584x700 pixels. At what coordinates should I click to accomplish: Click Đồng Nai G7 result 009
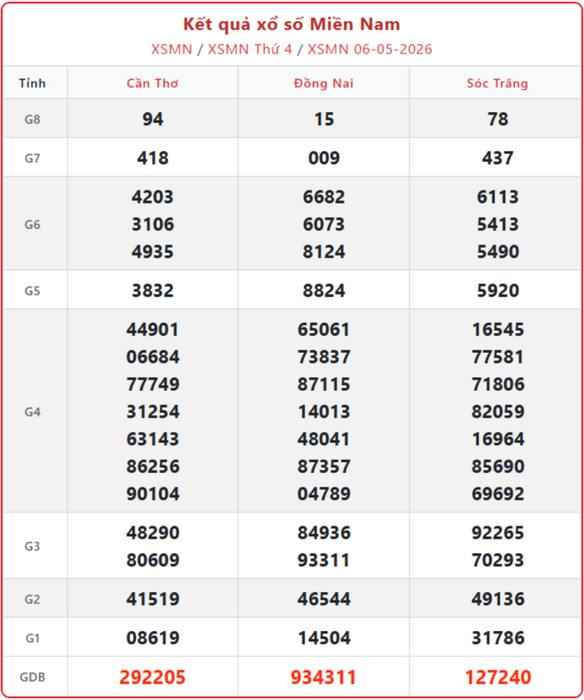[324, 158]
